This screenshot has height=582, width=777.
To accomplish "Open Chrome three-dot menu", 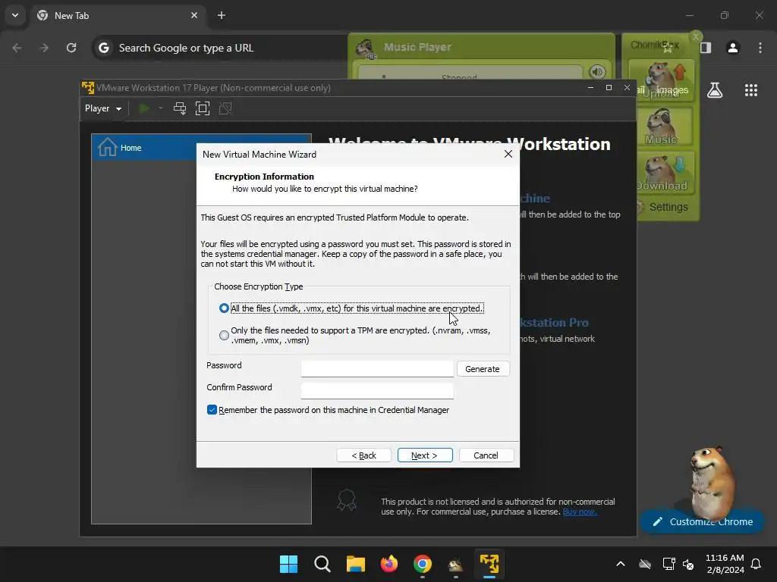I will point(760,48).
